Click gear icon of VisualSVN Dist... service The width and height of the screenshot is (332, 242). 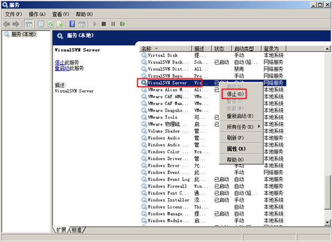pos(144,69)
